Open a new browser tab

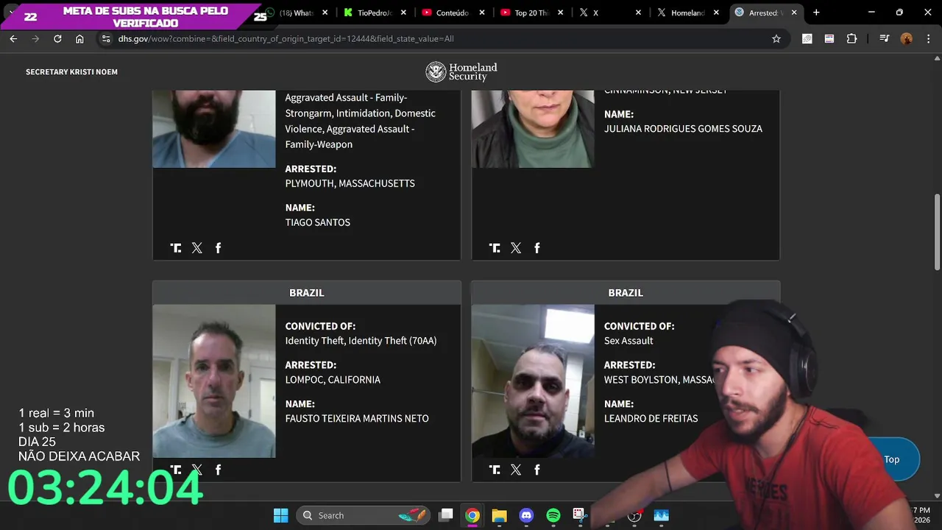coord(816,13)
